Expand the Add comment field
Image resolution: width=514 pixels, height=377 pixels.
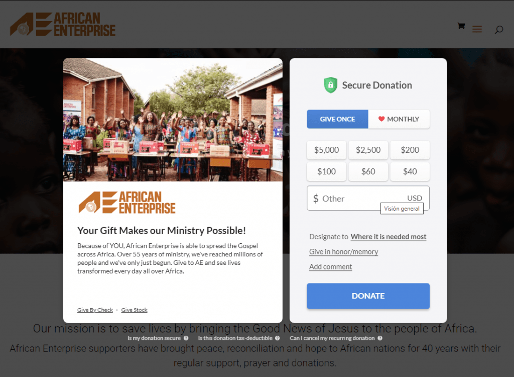[x=330, y=266]
